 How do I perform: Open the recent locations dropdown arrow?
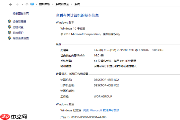(22, 5)
